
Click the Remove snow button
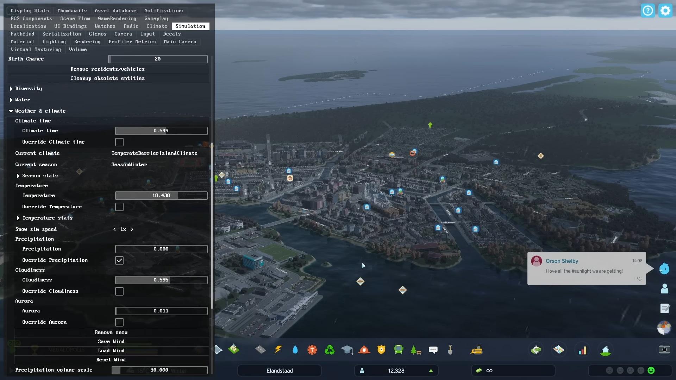pyautogui.click(x=111, y=332)
